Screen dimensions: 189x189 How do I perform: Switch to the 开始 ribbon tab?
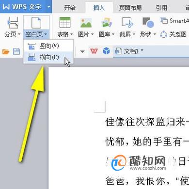click(70, 8)
